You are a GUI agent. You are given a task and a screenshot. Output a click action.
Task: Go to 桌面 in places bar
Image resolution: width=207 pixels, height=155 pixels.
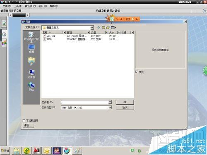tap(31, 49)
